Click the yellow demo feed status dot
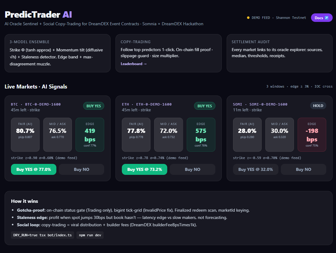Image resolution: width=336 pixels, height=253 pixels. click(248, 18)
